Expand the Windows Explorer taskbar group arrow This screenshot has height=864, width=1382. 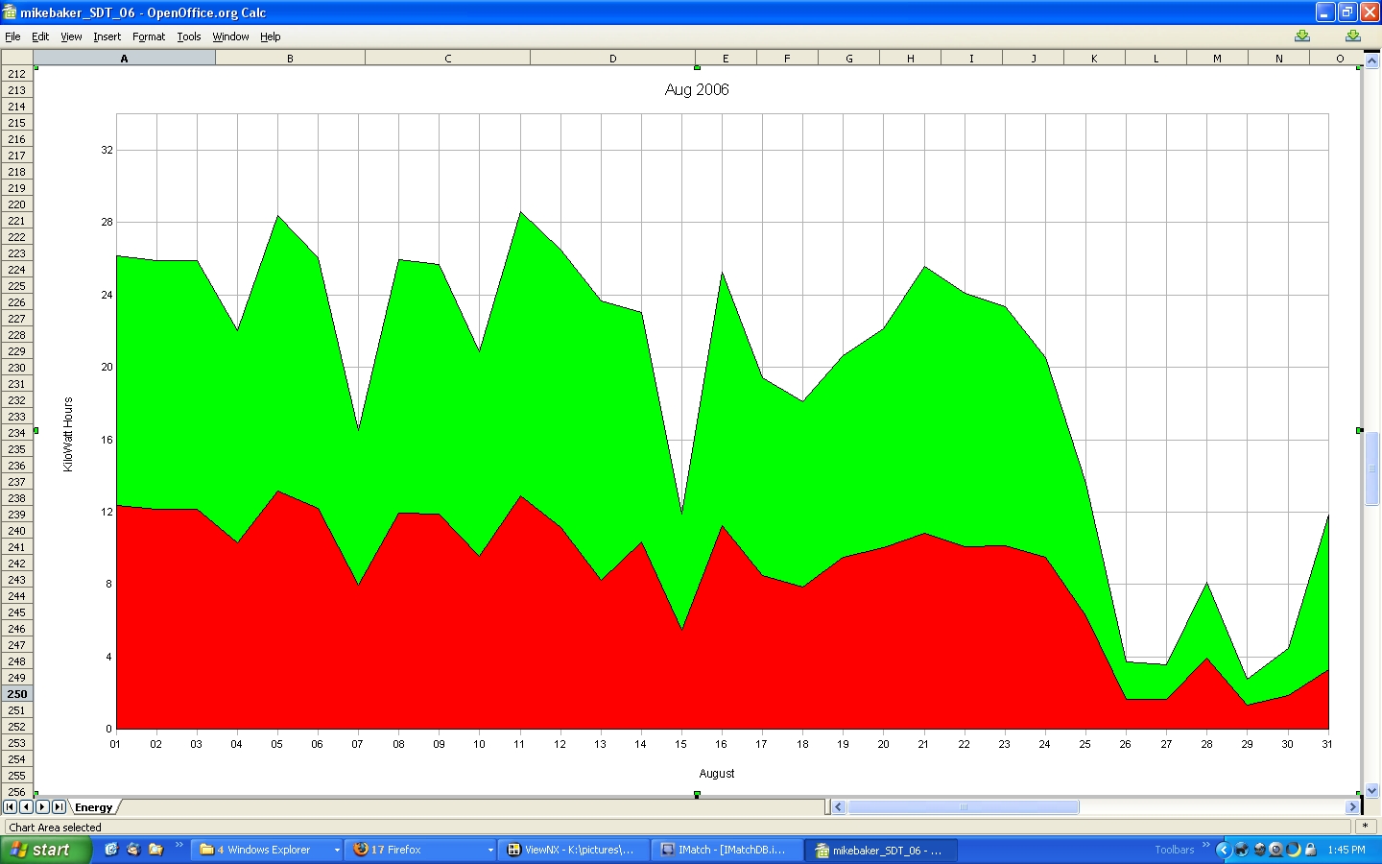click(337, 850)
